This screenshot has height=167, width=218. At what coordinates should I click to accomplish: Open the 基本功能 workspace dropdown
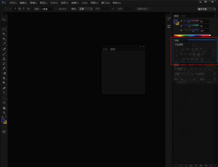206,9
